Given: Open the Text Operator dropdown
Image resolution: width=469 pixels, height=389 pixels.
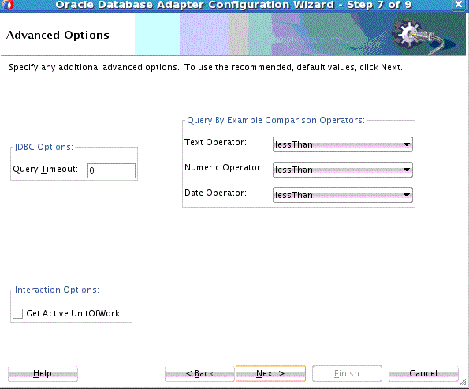Looking at the screenshot, I should pyautogui.click(x=342, y=144).
